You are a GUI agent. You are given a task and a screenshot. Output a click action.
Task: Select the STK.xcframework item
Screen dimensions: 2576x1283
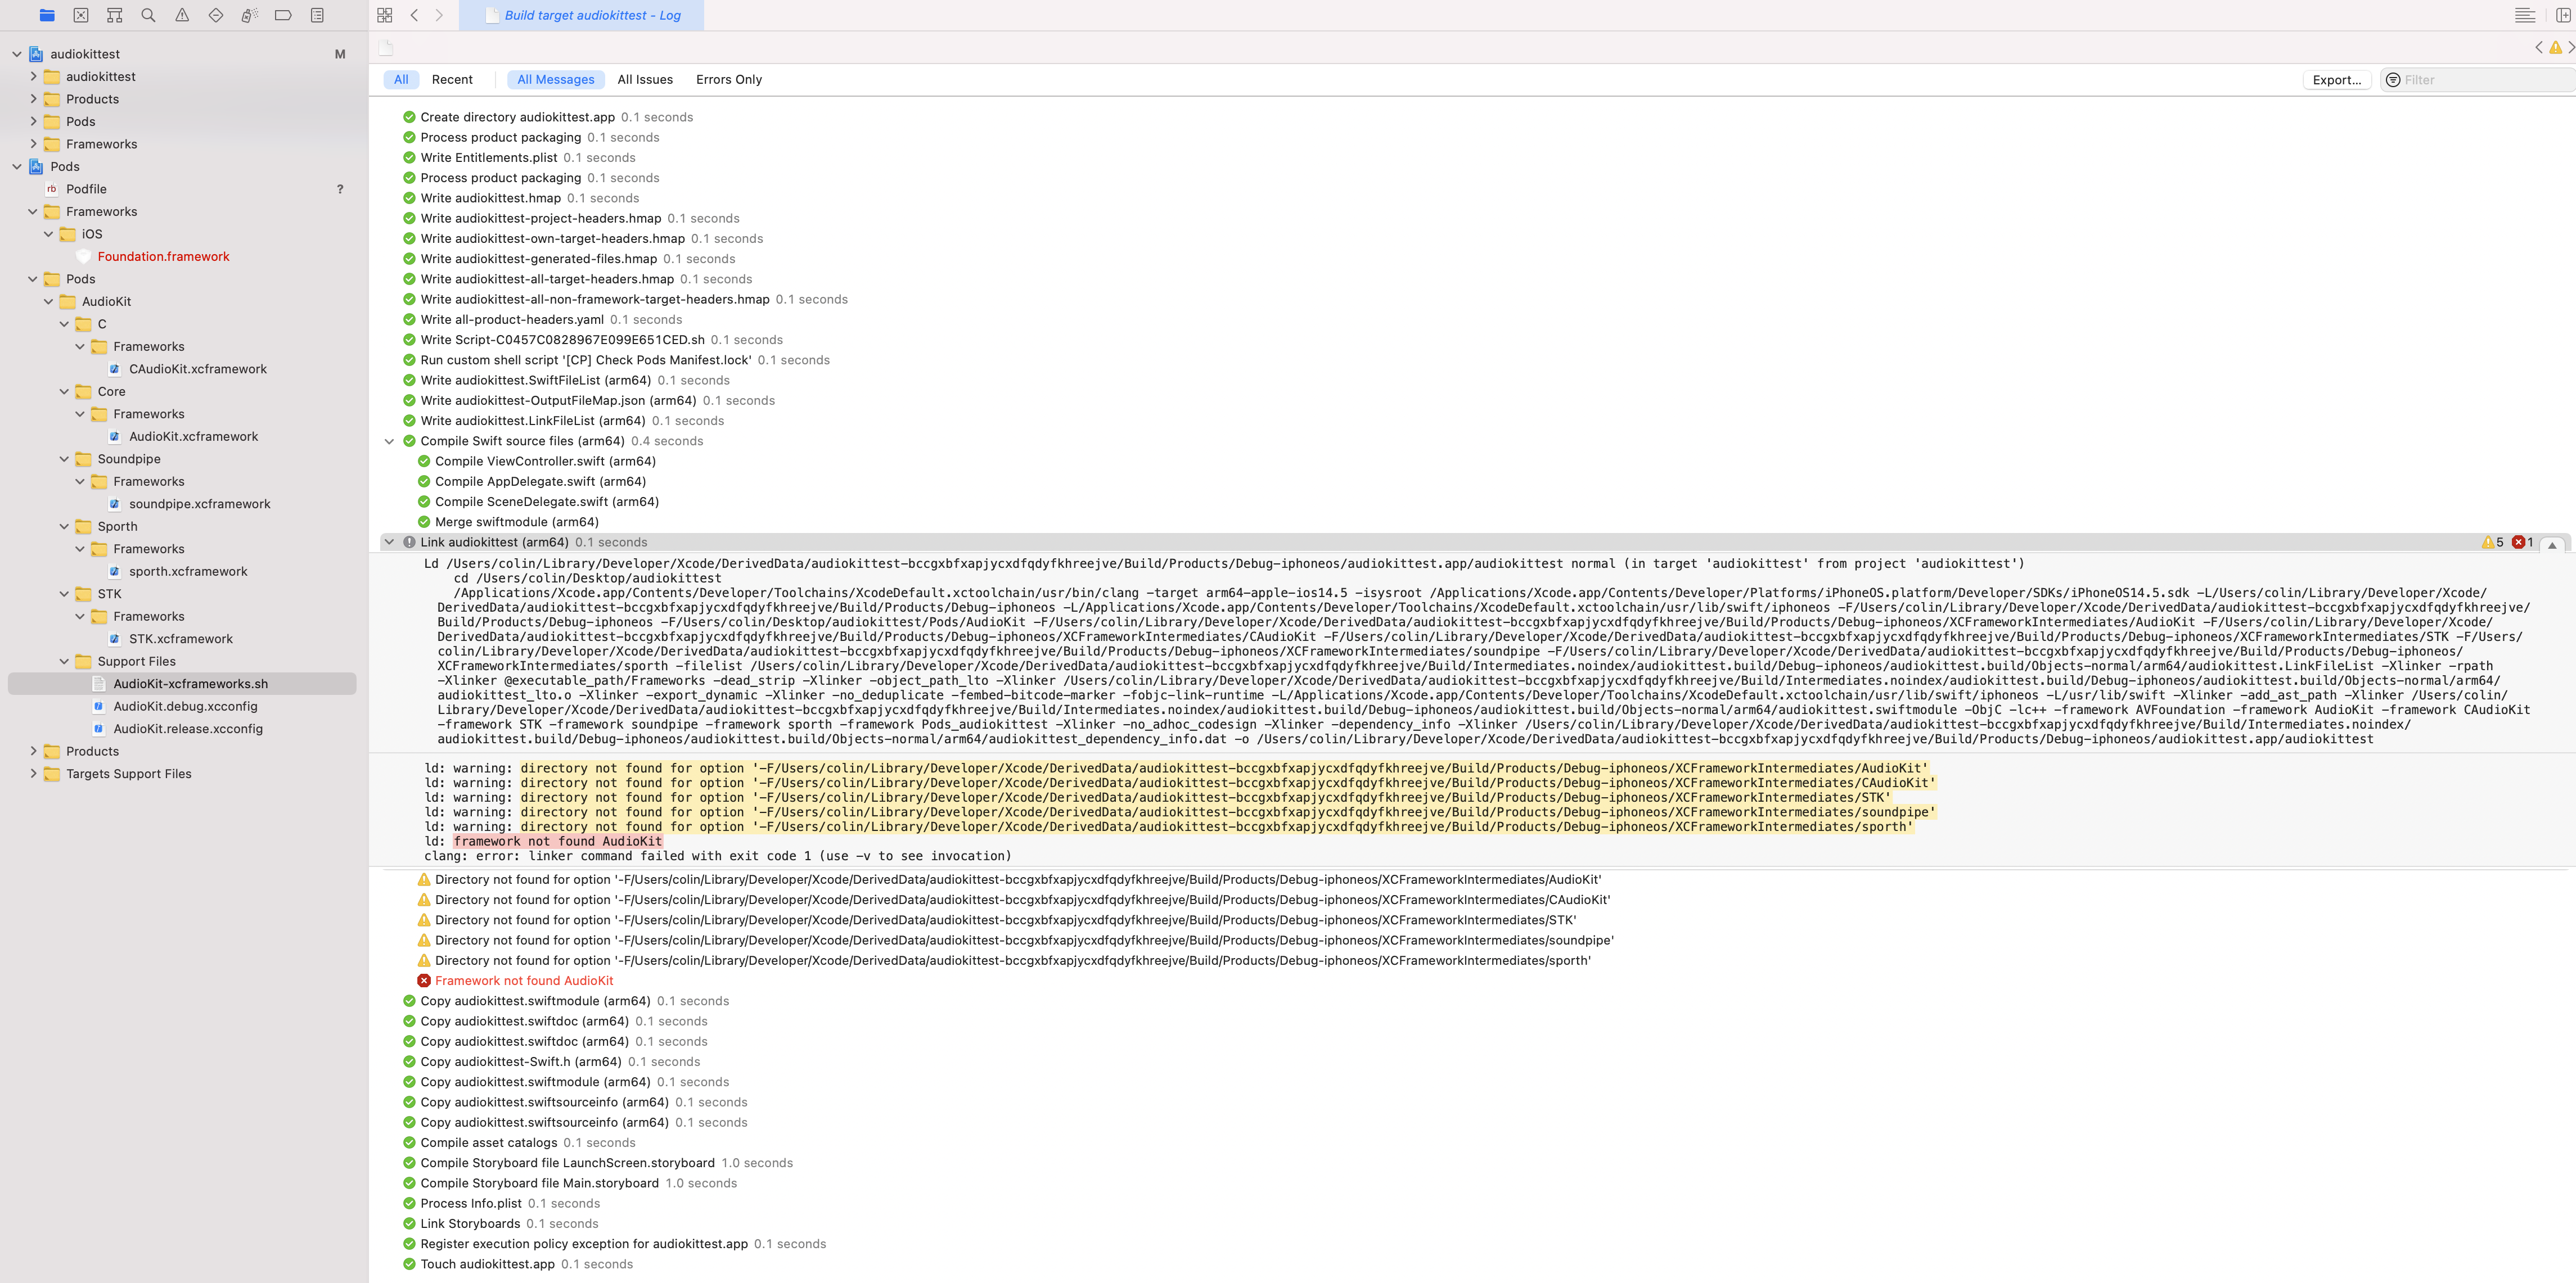pyautogui.click(x=180, y=639)
